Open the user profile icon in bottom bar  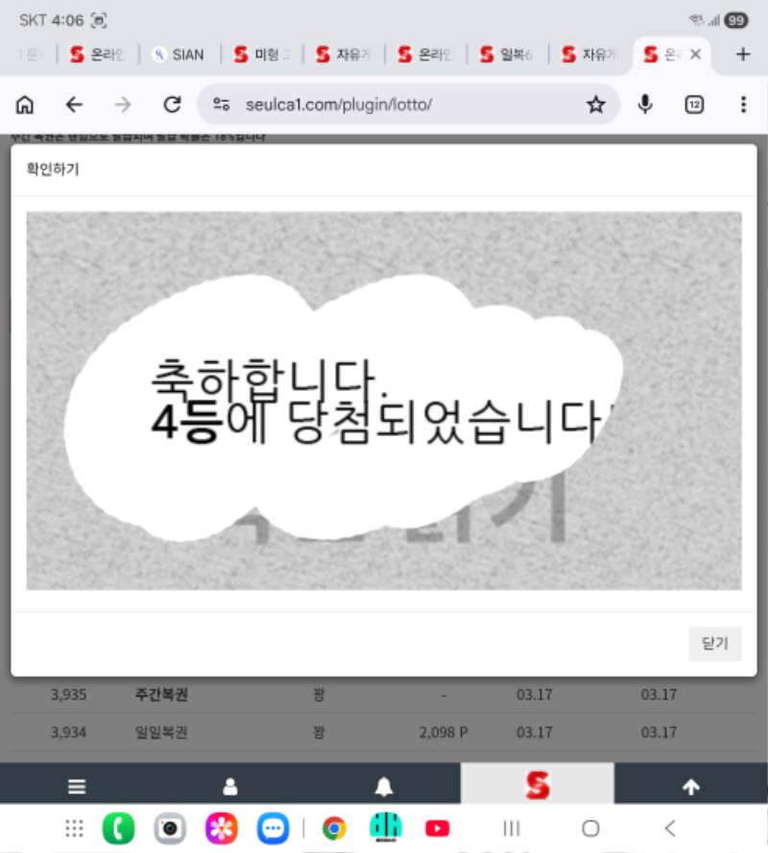[230, 787]
